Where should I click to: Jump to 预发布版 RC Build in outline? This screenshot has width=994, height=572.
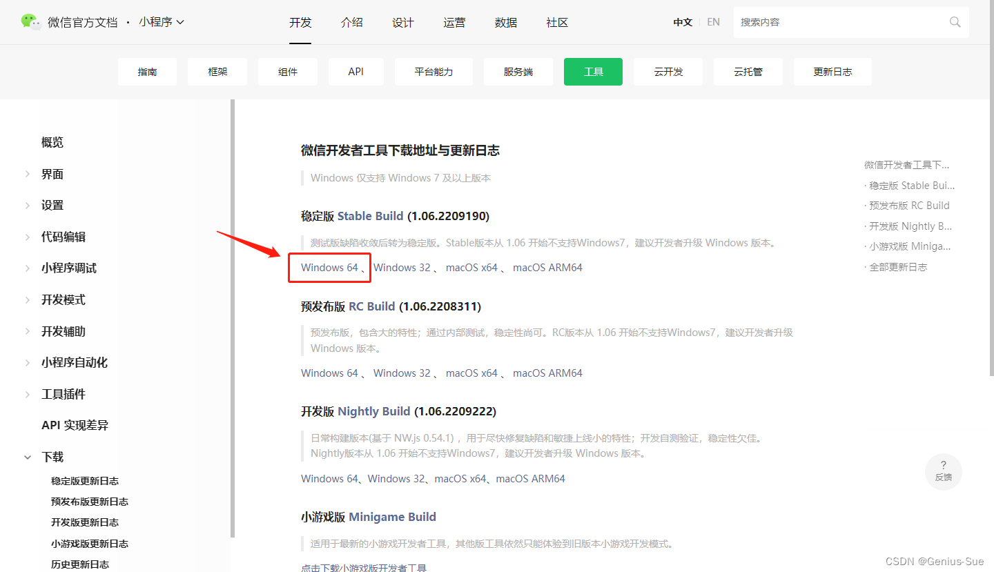click(907, 206)
